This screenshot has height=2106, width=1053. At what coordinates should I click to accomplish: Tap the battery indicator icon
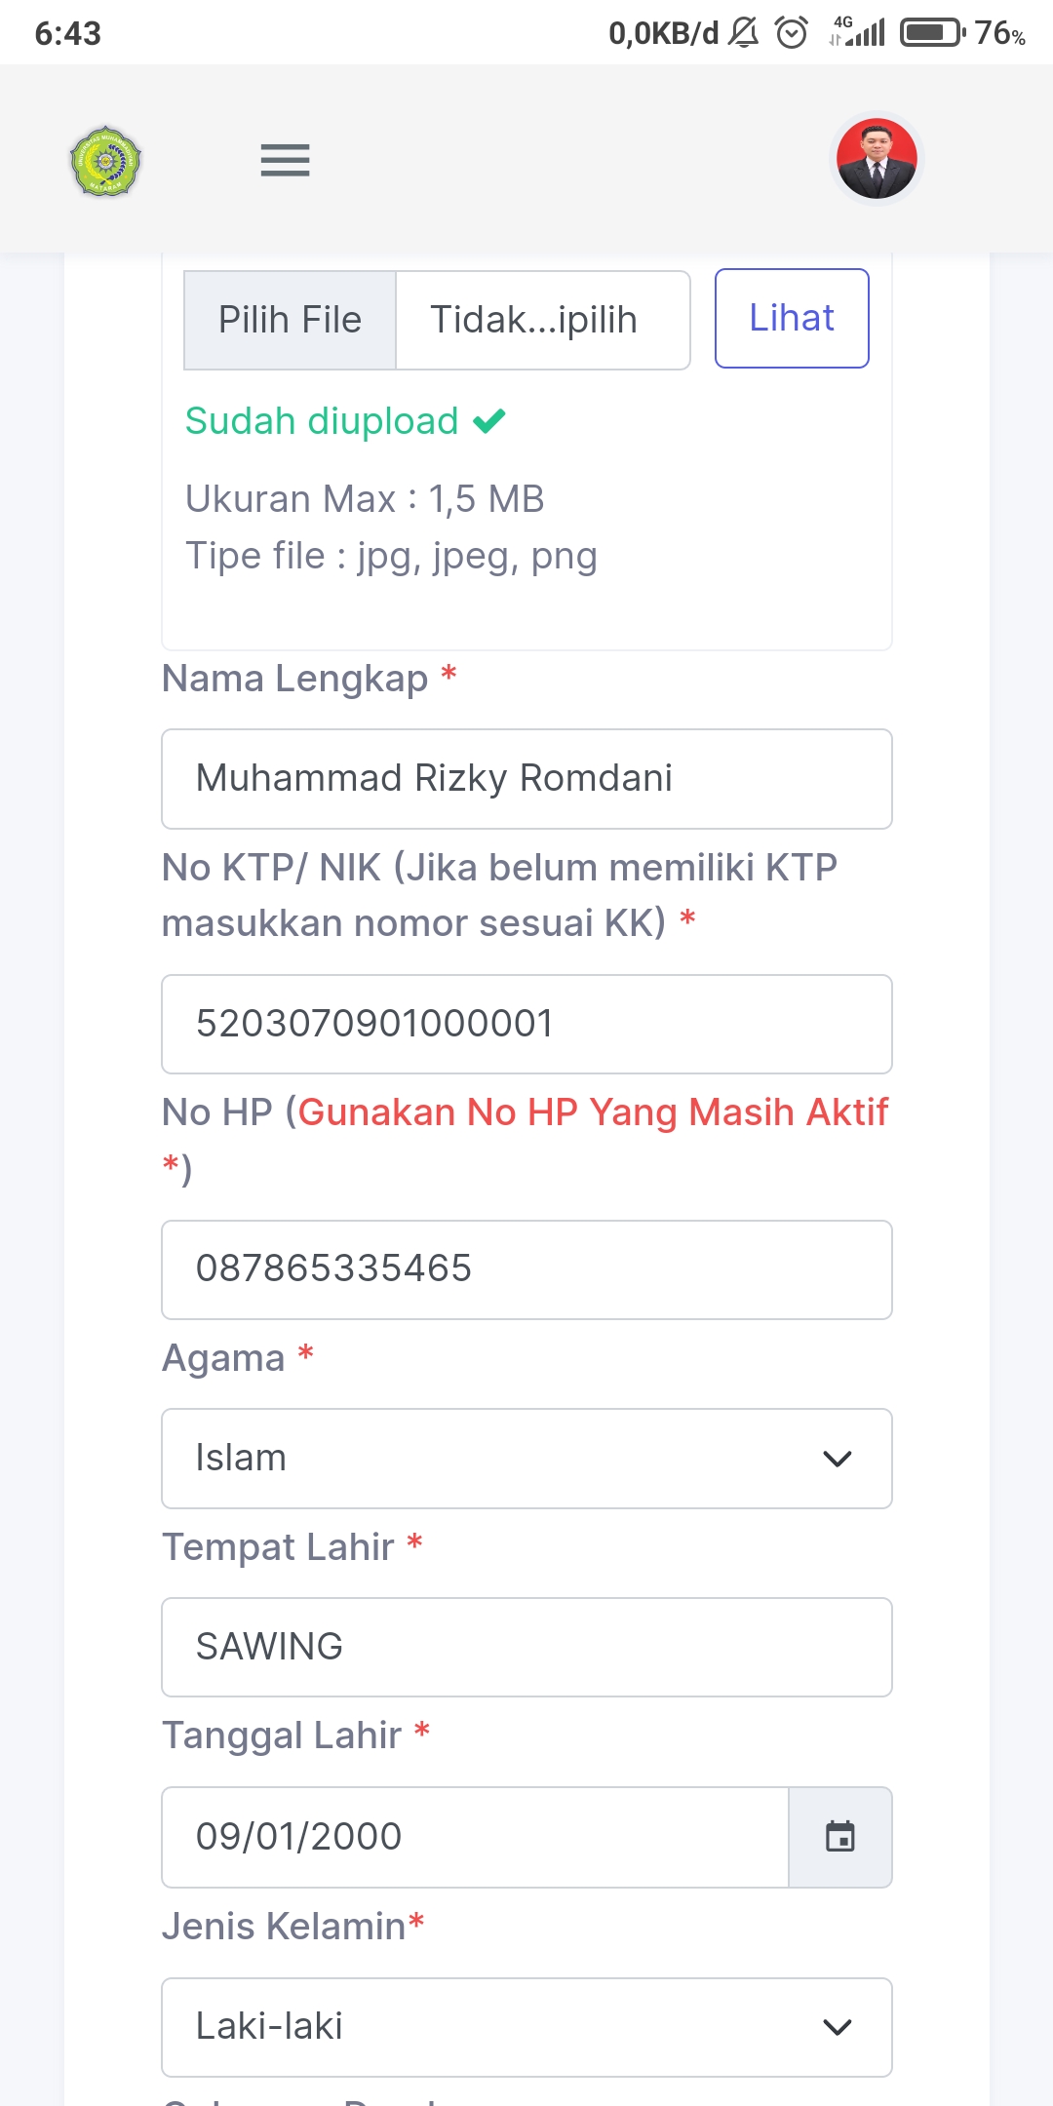click(x=932, y=33)
